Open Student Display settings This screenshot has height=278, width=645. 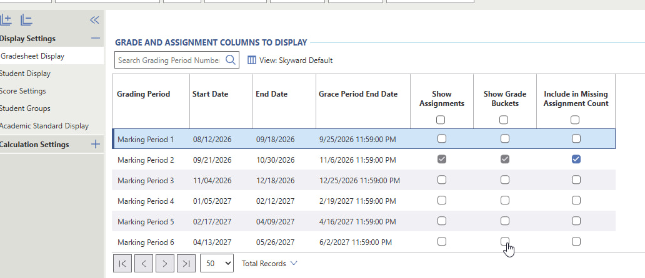[x=25, y=74]
